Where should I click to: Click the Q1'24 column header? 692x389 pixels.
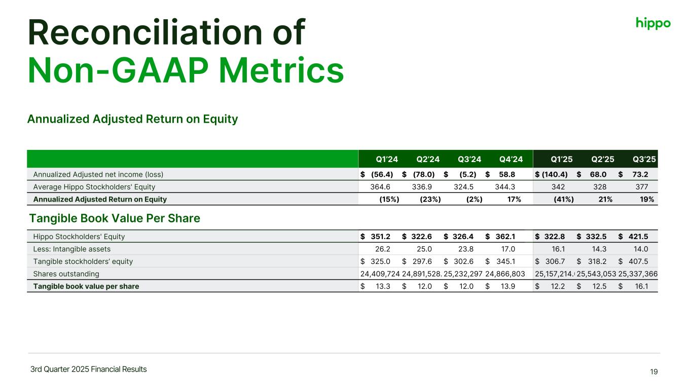click(x=386, y=159)
